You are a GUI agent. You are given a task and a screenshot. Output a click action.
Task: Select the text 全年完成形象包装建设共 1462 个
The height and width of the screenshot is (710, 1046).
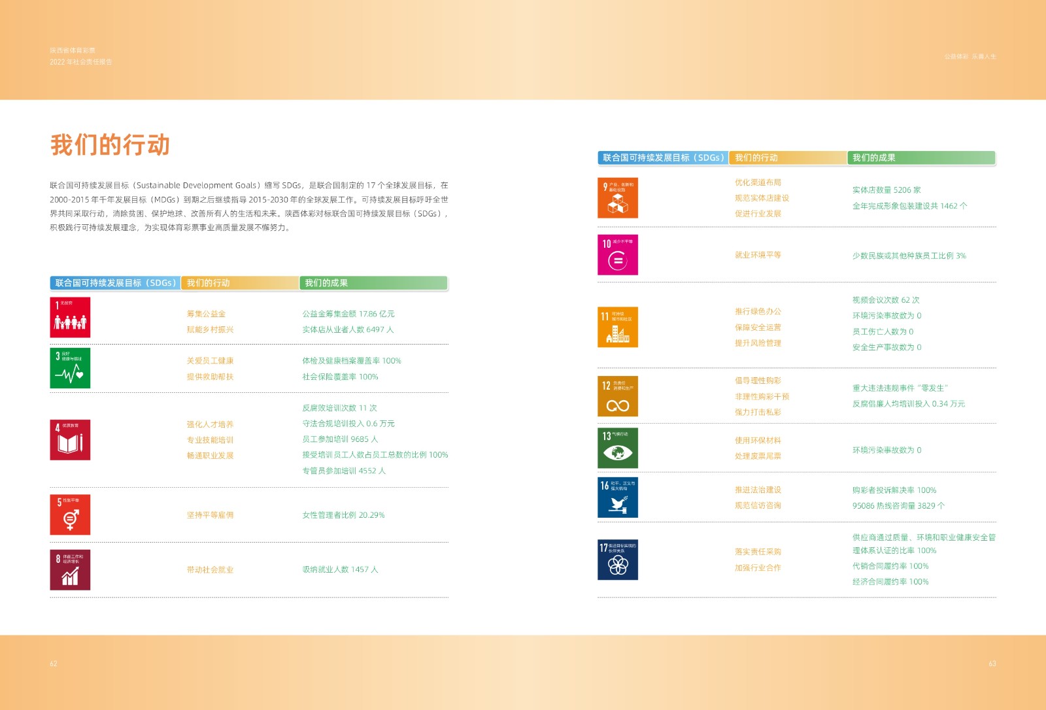point(909,206)
